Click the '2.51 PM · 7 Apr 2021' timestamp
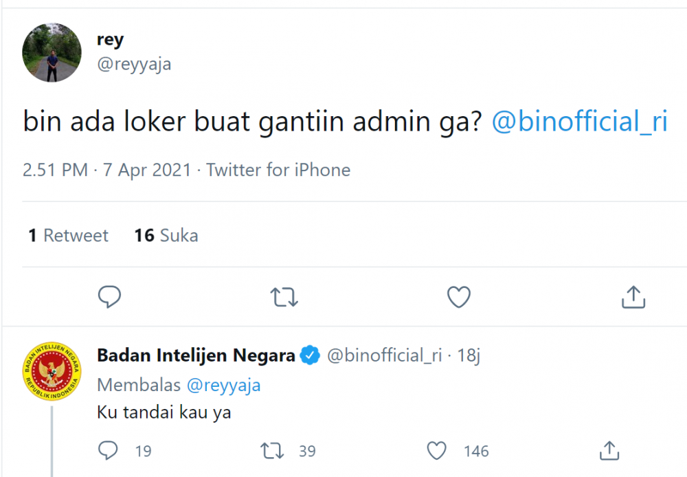The image size is (687, 477). pos(106,170)
